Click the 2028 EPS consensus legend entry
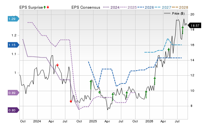The width and height of the screenshot is (207, 123). pyautogui.click(x=180, y=7)
